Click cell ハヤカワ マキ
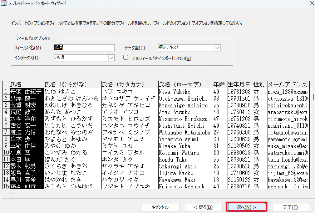This screenshot has width=315, height=213. [130, 179]
